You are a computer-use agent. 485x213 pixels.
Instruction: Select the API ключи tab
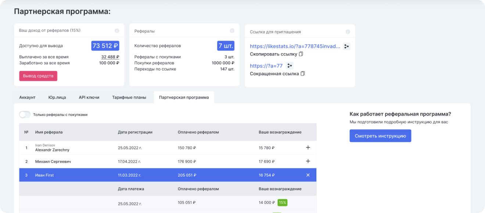(x=89, y=98)
